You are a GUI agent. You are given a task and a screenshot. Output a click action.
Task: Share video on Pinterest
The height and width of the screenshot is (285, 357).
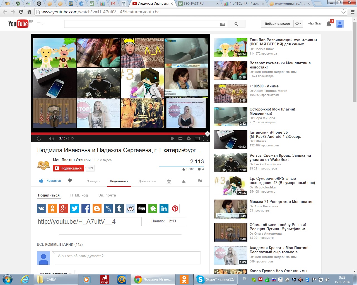(x=175, y=208)
